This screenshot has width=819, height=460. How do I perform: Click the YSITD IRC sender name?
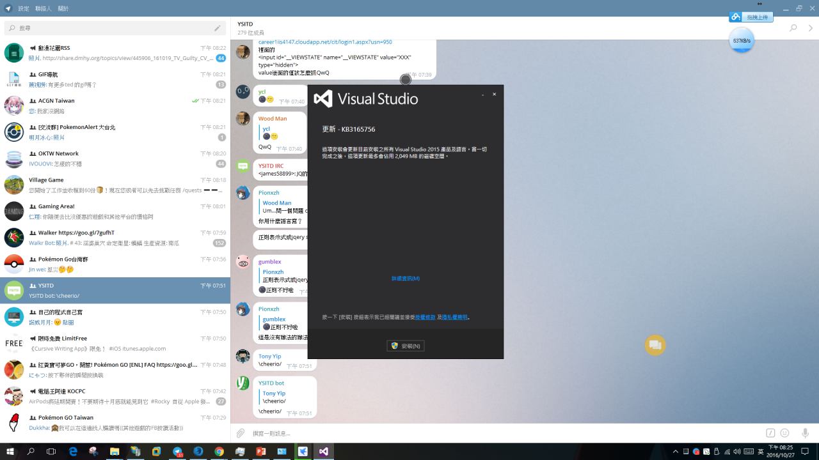[x=271, y=166]
